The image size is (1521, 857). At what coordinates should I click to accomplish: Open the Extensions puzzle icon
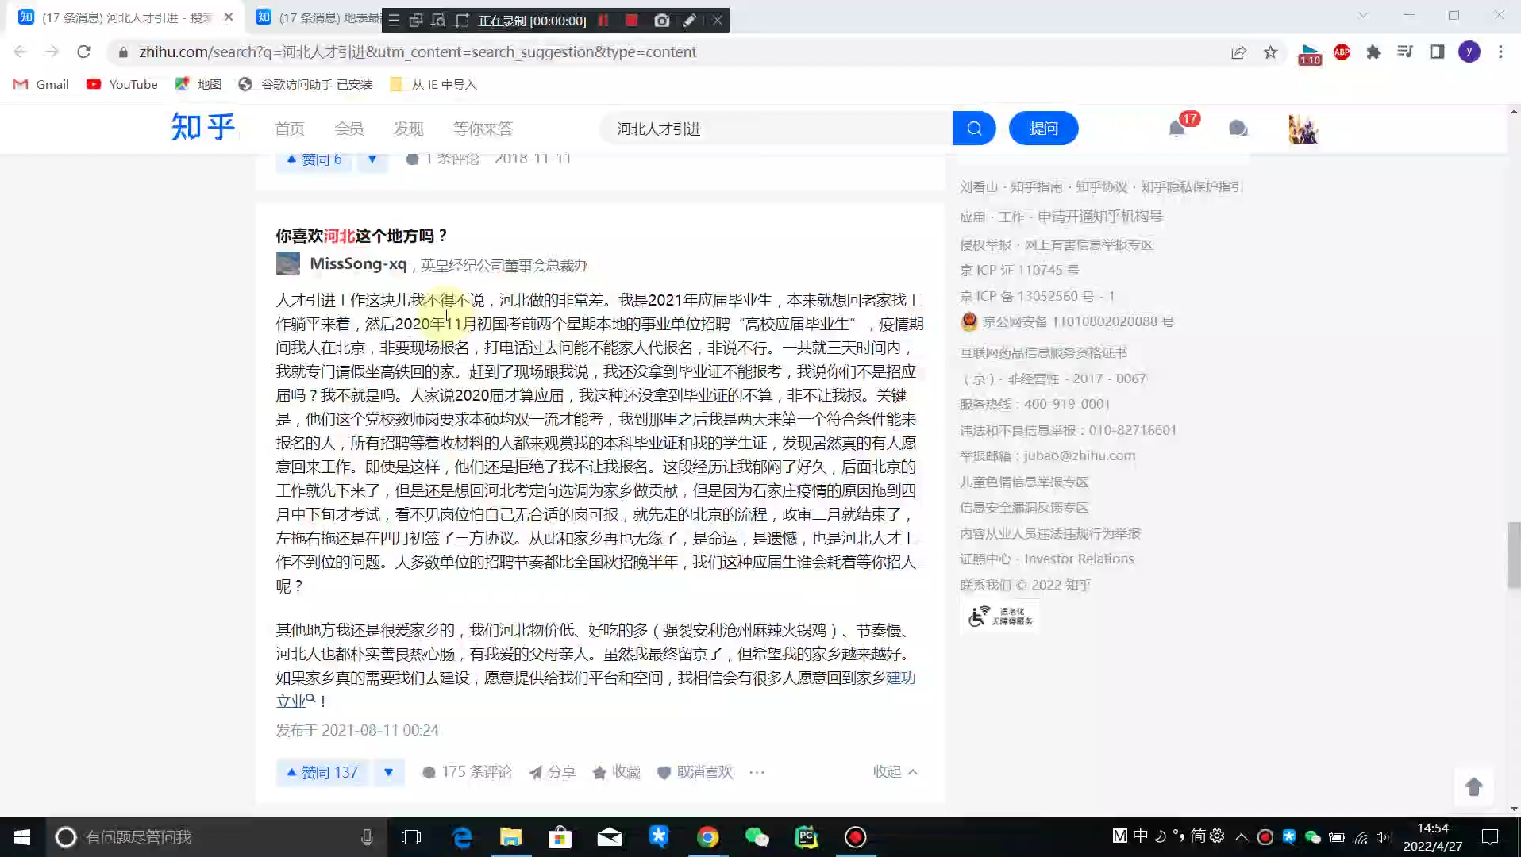tap(1374, 52)
